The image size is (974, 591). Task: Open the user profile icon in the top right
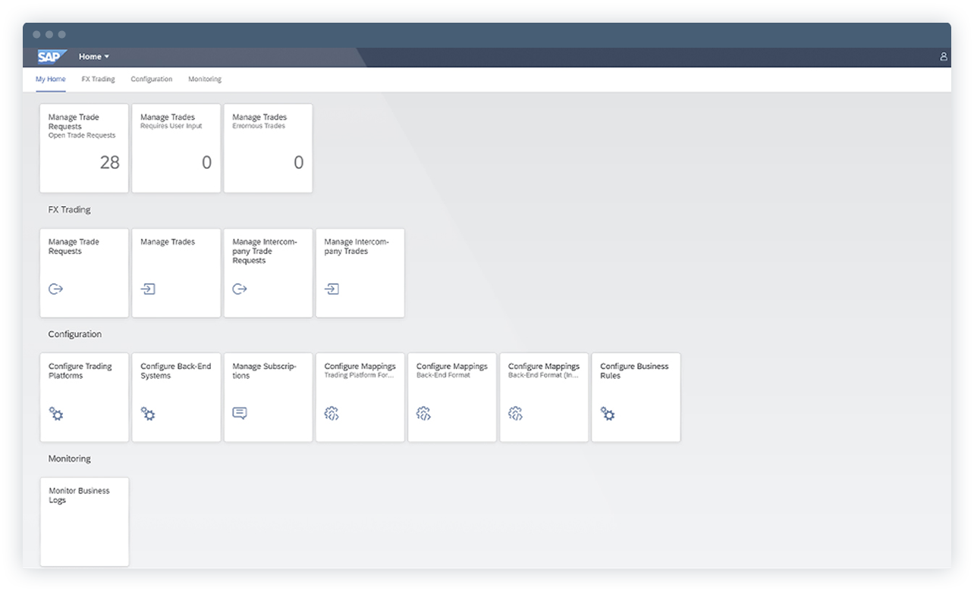(x=943, y=56)
